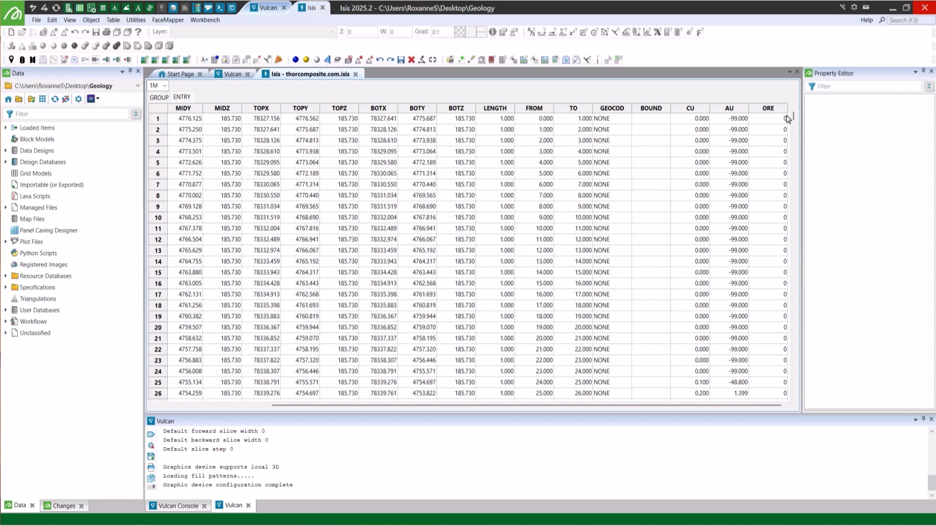Open the 1M record dropdown
This screenshot has width=936, height=526.
click(x=158, y=85)
